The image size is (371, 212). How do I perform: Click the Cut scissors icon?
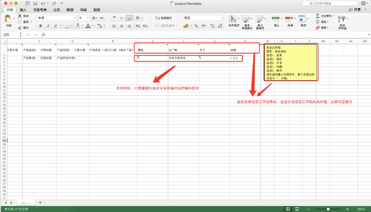point(20,16)
